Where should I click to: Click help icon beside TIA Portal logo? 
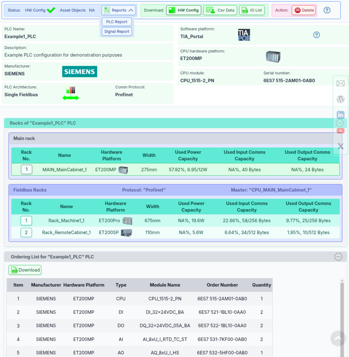point(316,35)
